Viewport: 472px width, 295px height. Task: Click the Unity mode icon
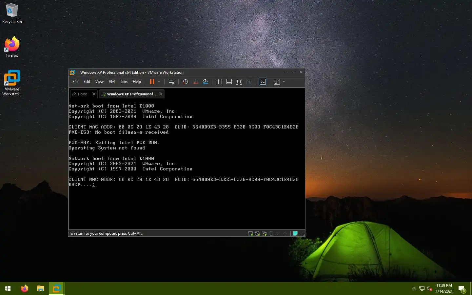(249, 82)
